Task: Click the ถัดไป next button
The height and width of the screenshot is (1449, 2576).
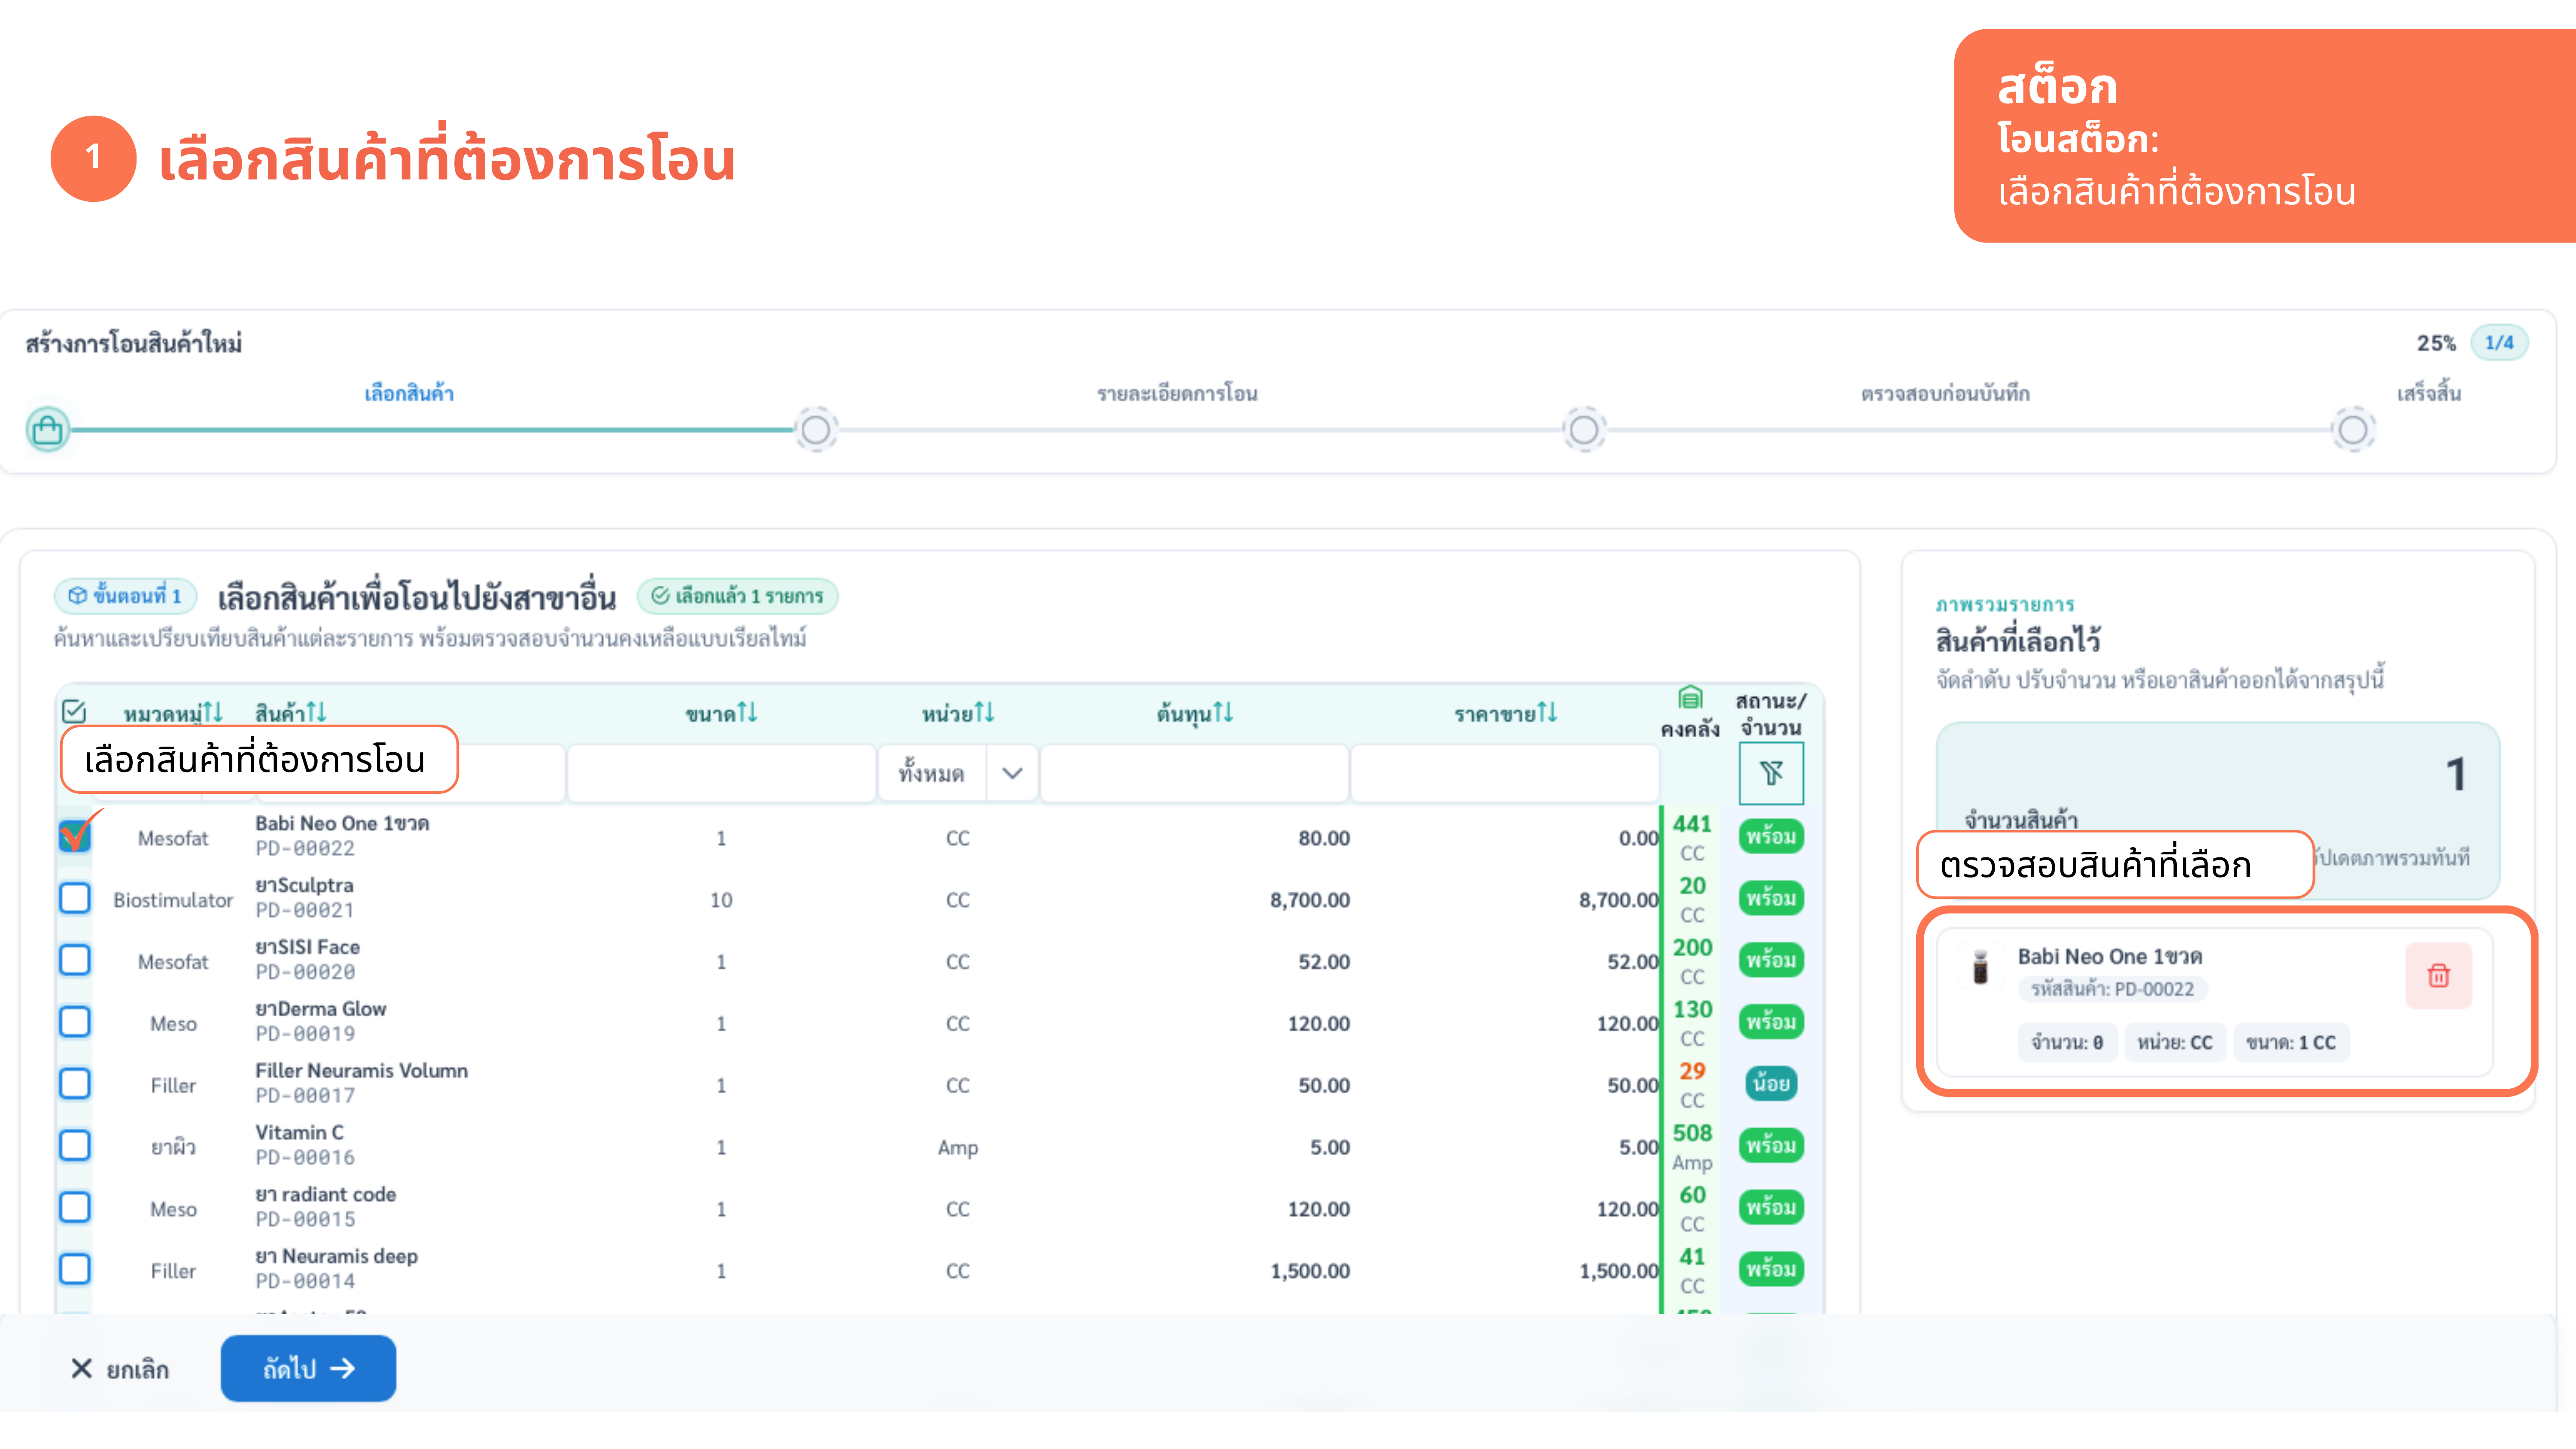Action: (308, 1368)
